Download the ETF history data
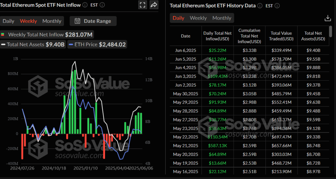This screenshot has width=336, height=179. (327, 18)
